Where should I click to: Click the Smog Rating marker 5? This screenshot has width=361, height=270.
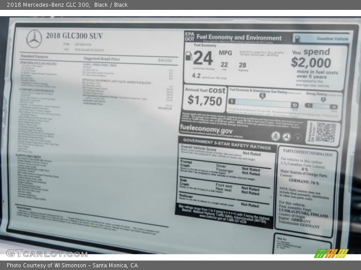click(x=323, y=99)
